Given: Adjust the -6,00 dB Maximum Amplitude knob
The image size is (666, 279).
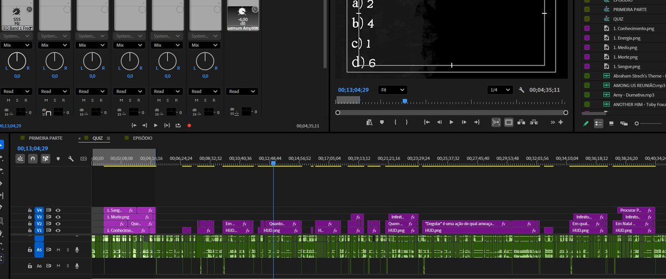Looking at the screenshot, I should click(x=243, y=11).
